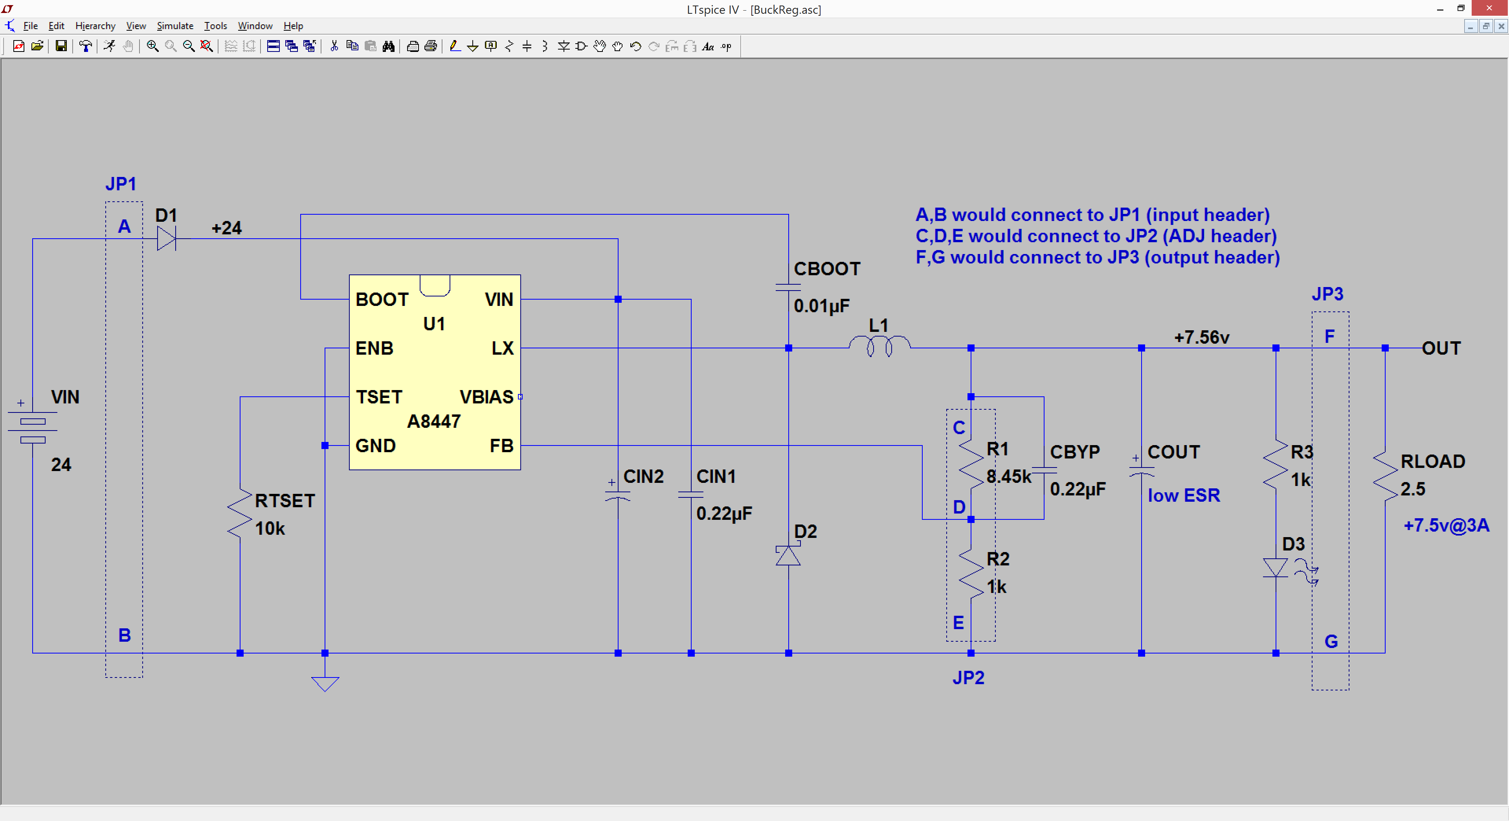Click the '10k' RTSET value
Viewport: 1509px width, 821px height.
270,528
